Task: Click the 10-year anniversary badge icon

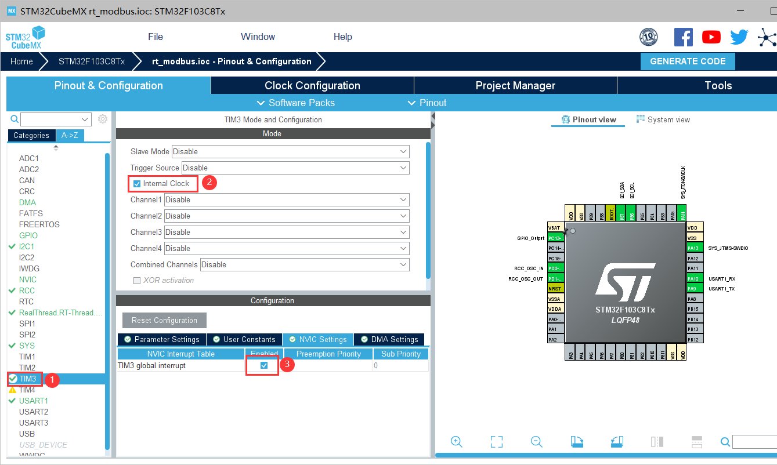Action: [649, 37]
